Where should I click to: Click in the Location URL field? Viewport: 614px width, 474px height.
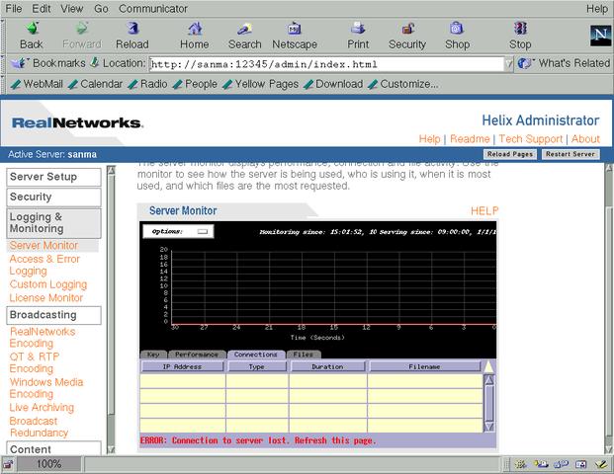pyautogui.click(x=326, y=64)
